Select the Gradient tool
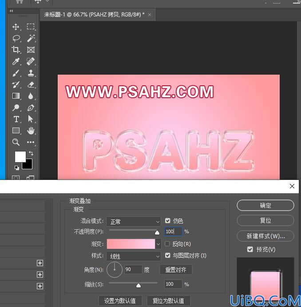The height and width of the screenshot is (307, 301). (16, 96)
